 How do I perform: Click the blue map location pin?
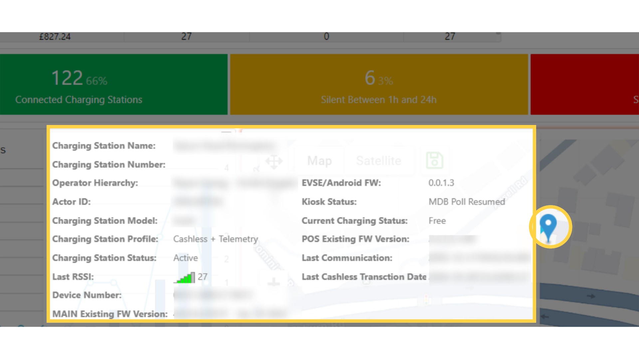(548, 228)
